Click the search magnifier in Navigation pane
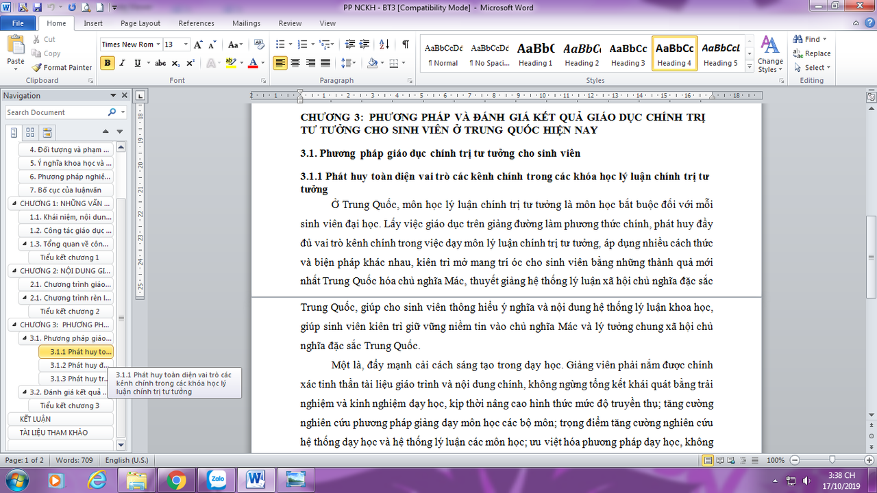Image resolution: width=877 pixels, height=493 pixels. click(112, 112)
